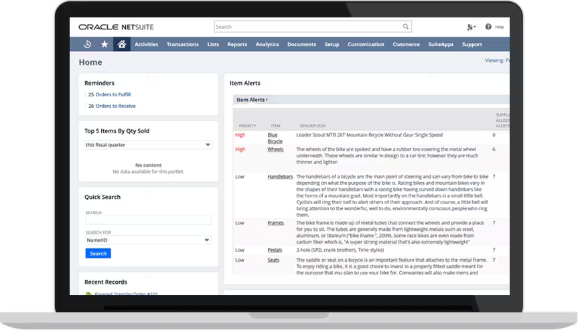This screenshot has height=330, width=578.
Task: Click the Help text link
Action: pos(500,27)
